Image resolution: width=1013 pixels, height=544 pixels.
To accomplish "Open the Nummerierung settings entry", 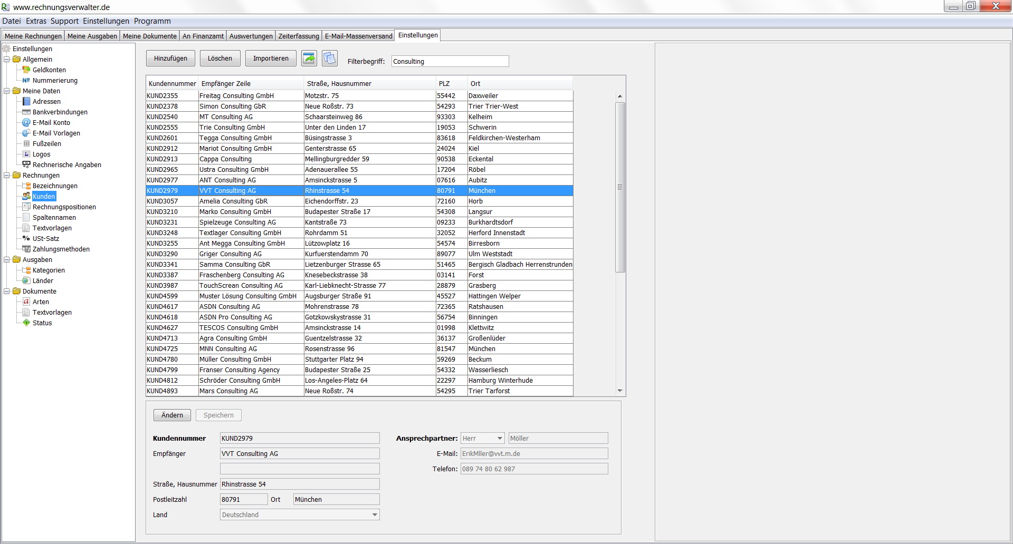I will [x=54, y=81].
